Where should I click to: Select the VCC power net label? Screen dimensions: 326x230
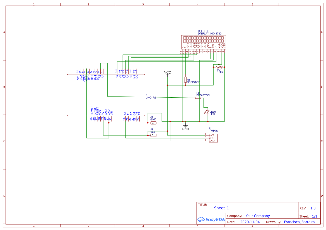click(167, 72)
